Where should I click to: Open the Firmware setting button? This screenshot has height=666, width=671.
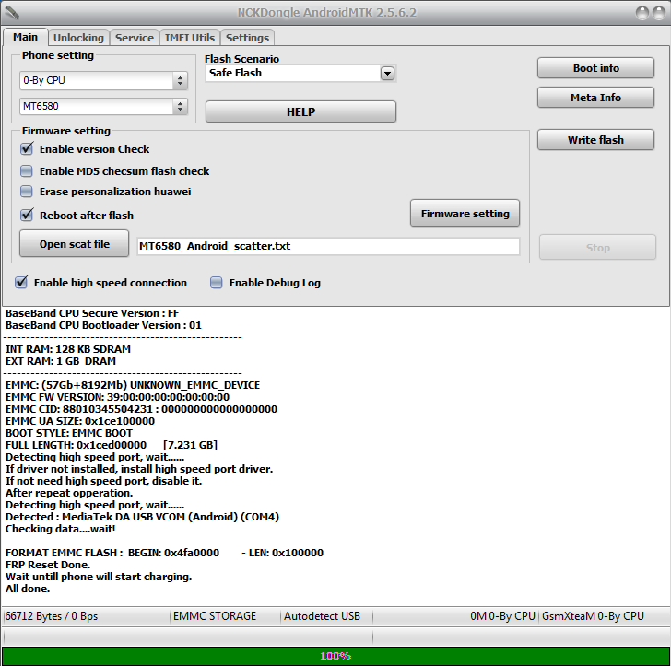pos(465,213)
